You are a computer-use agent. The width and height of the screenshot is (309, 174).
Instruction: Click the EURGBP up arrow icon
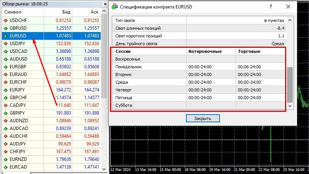click(x=5, y=67)
